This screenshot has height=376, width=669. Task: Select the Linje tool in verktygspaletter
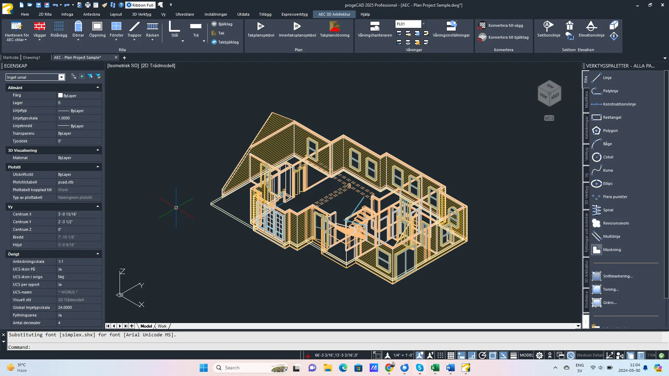click(x=606, y=78)
